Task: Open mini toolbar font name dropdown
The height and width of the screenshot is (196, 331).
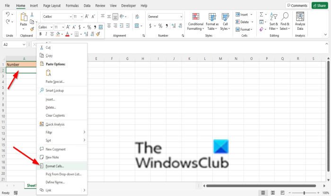Action: tap(51, 27)
